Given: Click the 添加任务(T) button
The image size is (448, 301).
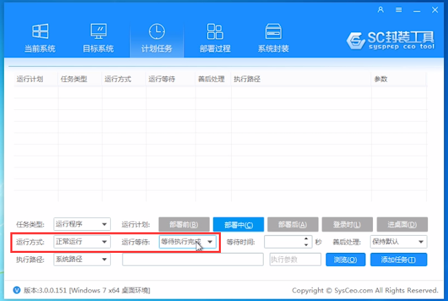Looking at the screenshot, I should coord(398,260).
